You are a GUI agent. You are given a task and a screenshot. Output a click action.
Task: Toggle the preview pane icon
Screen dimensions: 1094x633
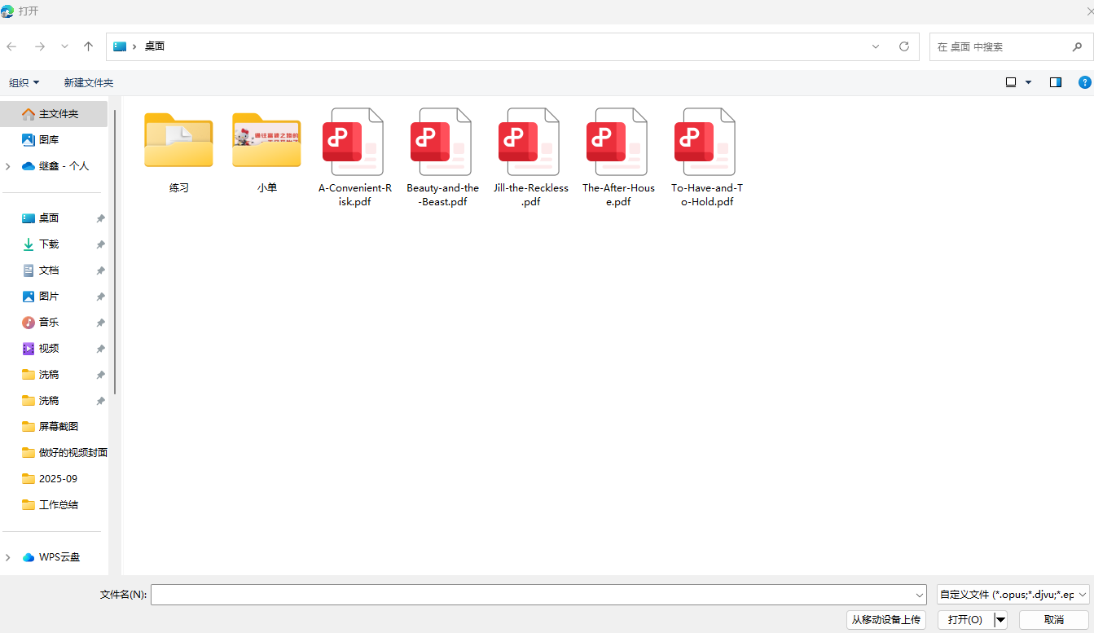pos(1056,82)
